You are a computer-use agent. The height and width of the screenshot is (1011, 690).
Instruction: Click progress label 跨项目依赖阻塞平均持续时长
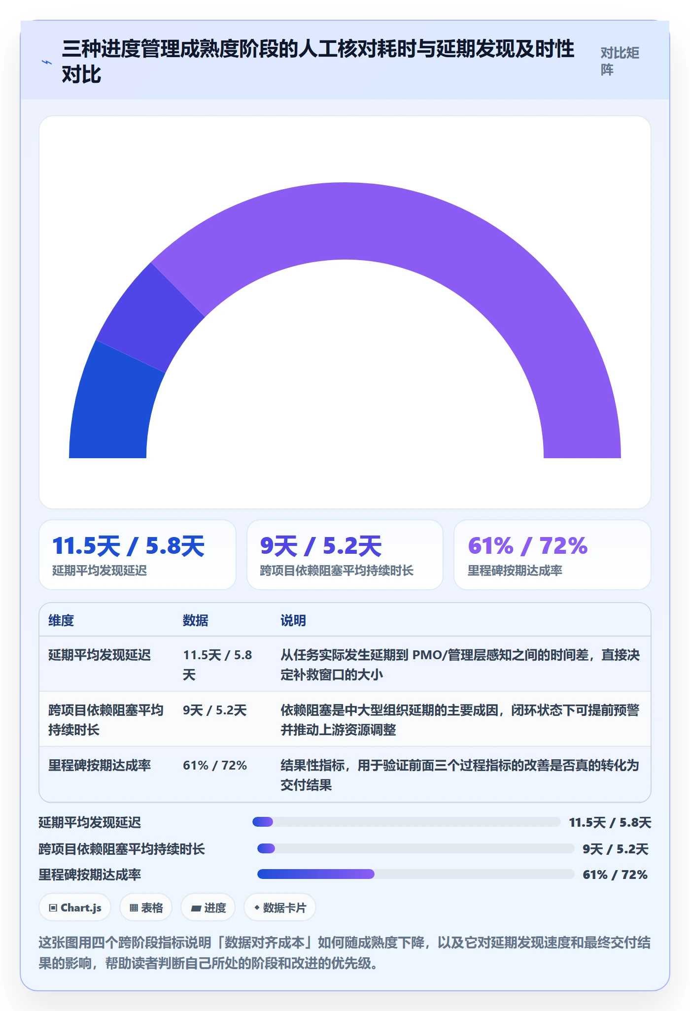click(x=122, y=849)
